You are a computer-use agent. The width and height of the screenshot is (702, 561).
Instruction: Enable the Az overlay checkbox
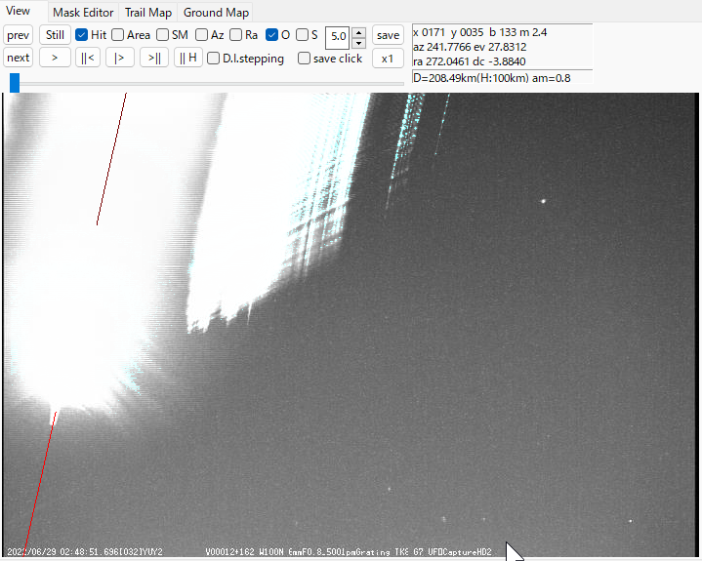pyautogui.click(x=201, y=35)
